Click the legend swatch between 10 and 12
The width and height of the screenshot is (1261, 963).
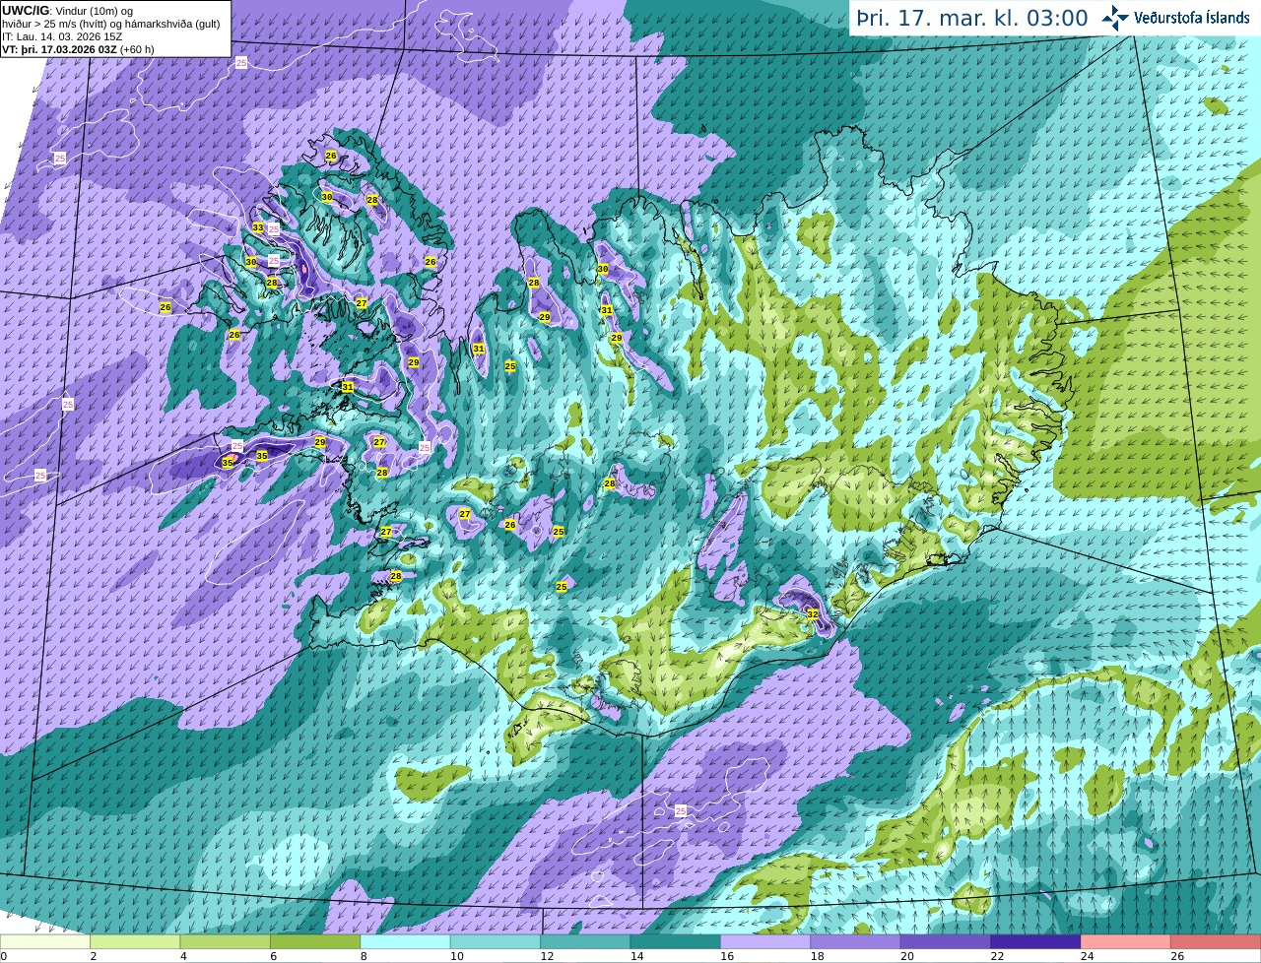pos(496,942)
